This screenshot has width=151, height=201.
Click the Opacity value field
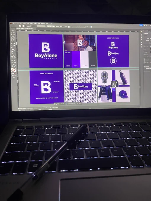point(61,27)
